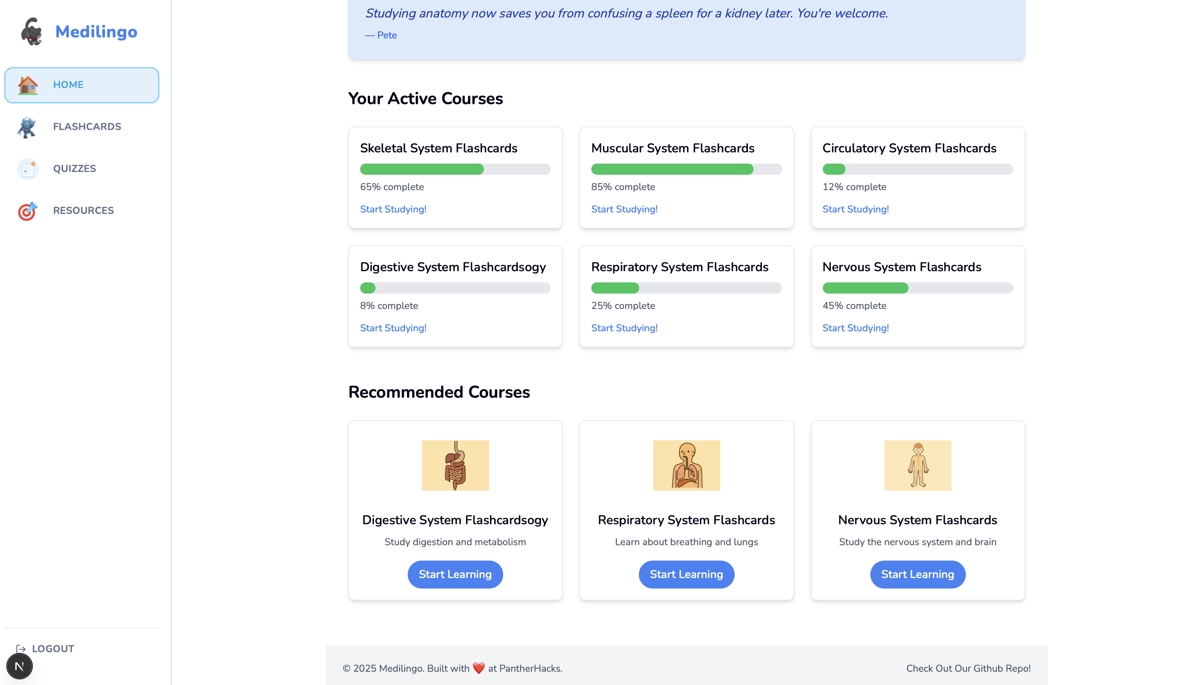Start Learning the recommended Nervous System course
Screen dimensions: 1177x685
click(x=917, y=574)
